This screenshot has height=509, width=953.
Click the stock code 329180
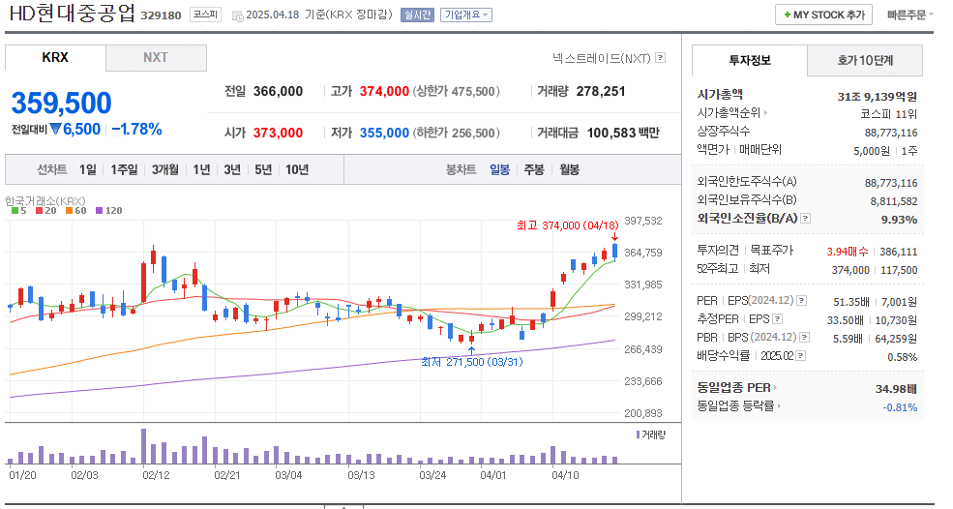click(161, 15)
